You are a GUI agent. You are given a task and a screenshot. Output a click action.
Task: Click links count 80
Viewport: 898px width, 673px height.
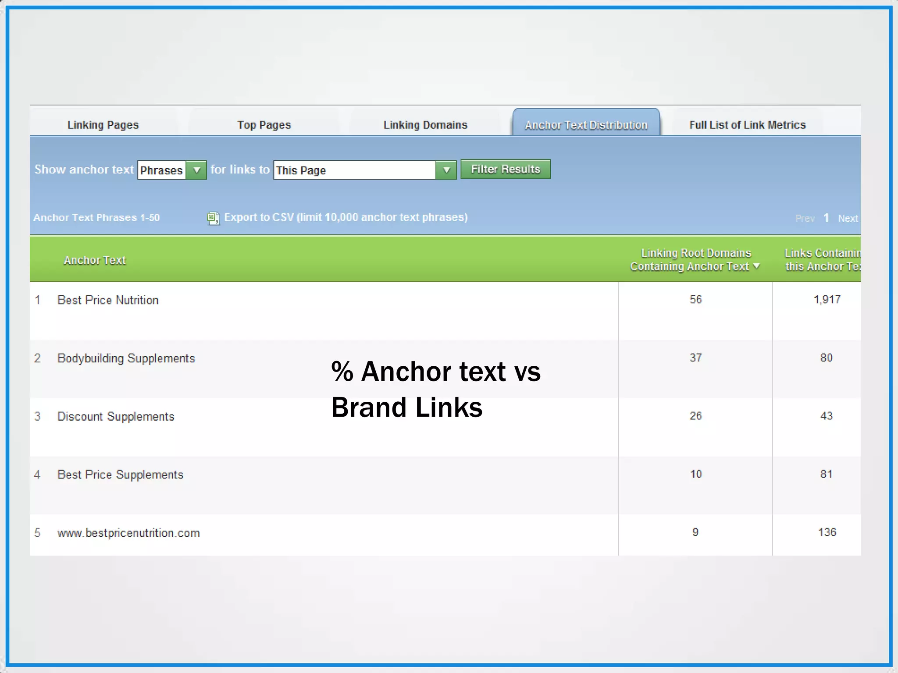tap(827, 358)
